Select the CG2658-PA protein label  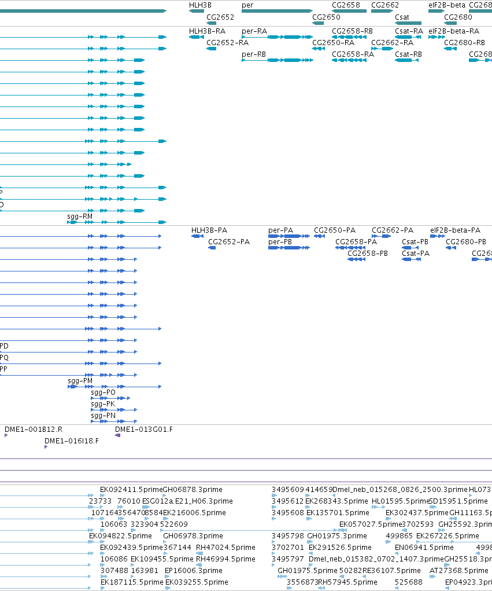[x=356, y=242]
